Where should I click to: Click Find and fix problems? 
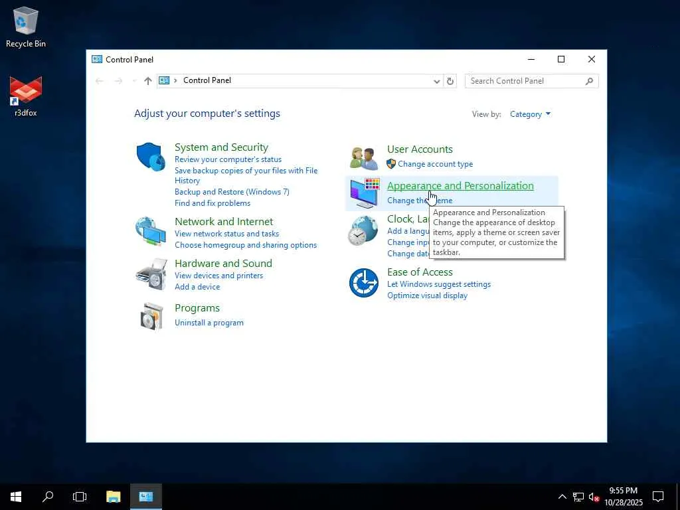click(212, 203)
